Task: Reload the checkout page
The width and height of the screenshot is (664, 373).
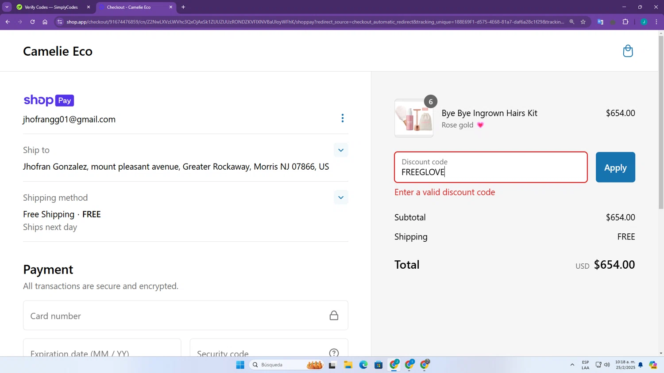Action: (x=32, y=22)
